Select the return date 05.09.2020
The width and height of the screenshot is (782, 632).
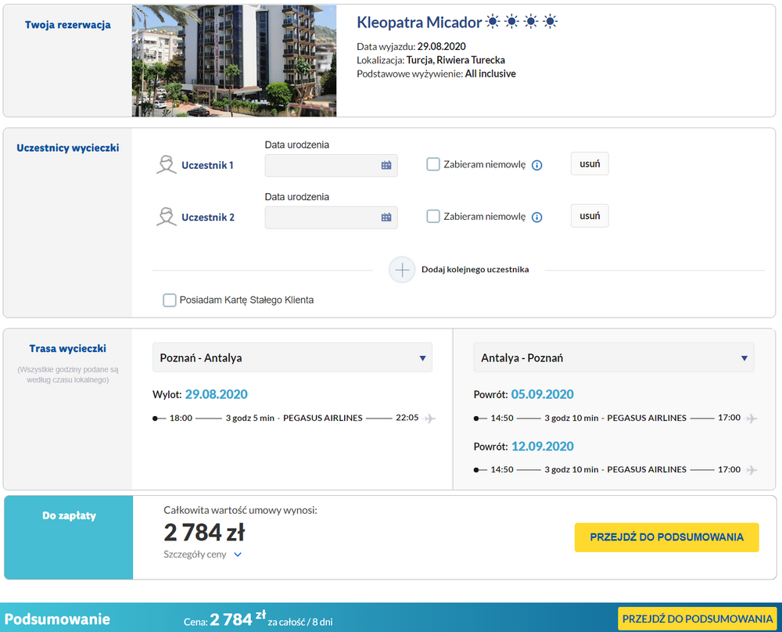point(542,394)
